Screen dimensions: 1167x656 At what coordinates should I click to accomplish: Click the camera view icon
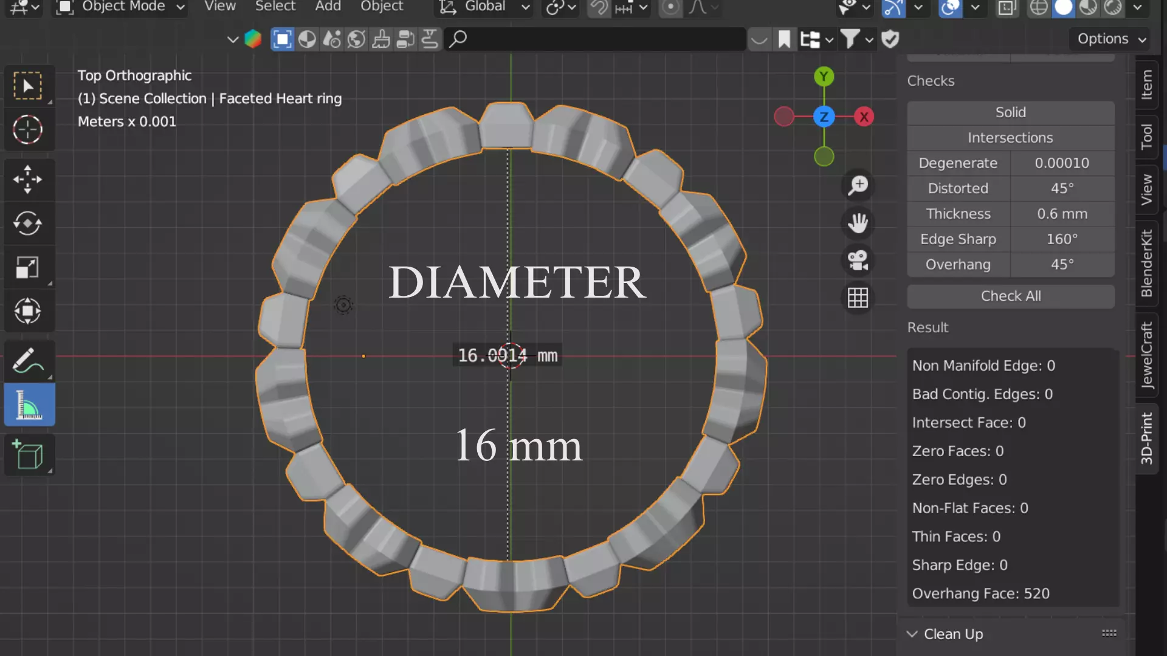point(858,261)
